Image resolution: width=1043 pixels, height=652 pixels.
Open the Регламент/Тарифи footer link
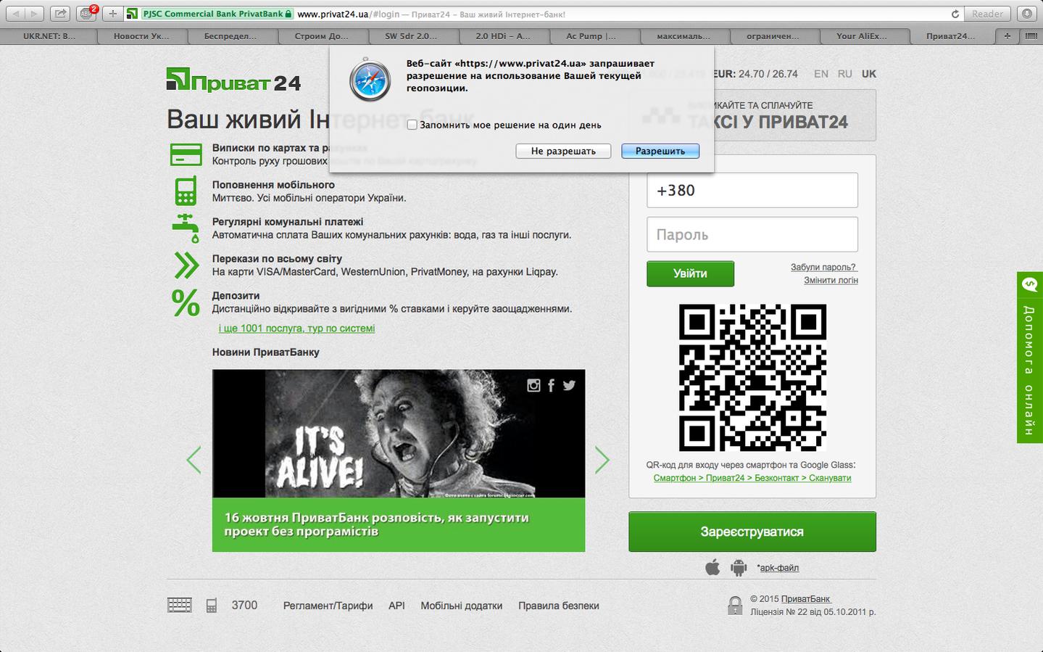(x=328, y=606)
